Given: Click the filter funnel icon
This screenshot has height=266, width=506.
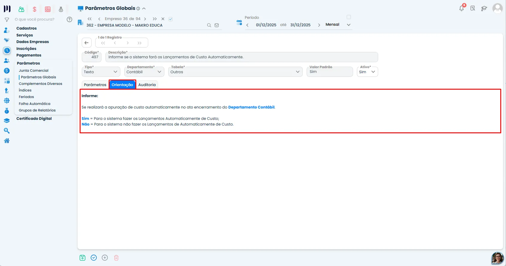Looking at the screenshot, I should pyautogui.click(x=7, y=20).
